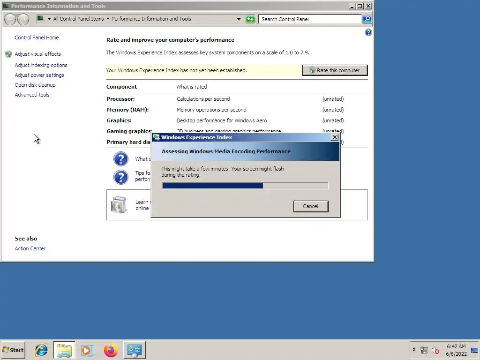Open the Adjust visual effects link
The image size is (480, 360).
click(x=37, y=54)
